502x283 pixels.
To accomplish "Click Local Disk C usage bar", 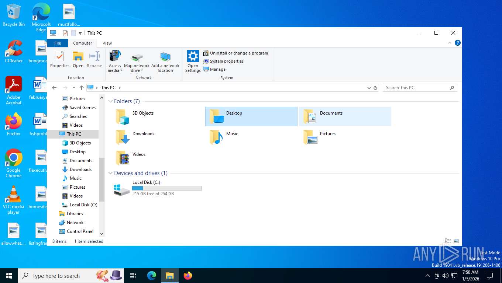I will click(x=167, y=188).
